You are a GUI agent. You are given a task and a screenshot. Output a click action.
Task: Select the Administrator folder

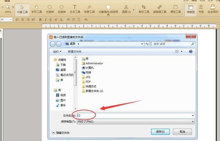coord(92,63)
